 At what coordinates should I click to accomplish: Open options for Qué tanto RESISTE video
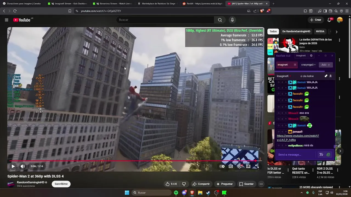click(313, 170)
